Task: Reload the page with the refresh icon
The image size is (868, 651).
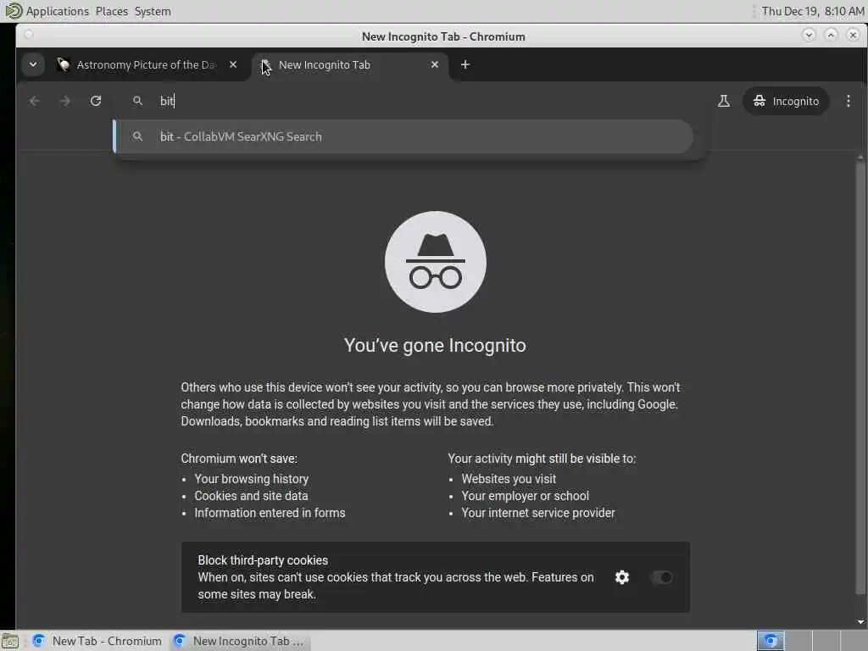Action: [96, 101]
